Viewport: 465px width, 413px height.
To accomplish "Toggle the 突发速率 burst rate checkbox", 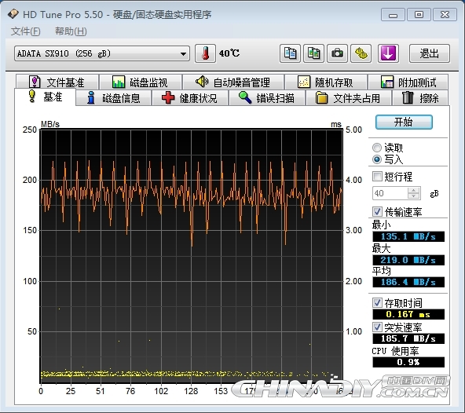I will click(x=377, y=327).
